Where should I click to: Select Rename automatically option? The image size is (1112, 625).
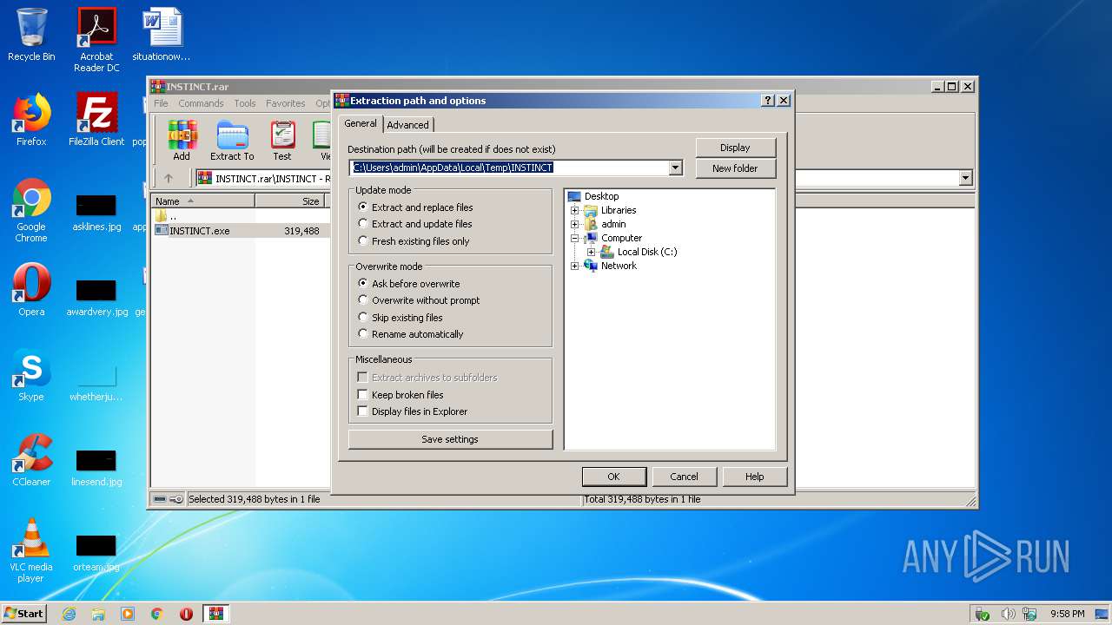[411, 334]
